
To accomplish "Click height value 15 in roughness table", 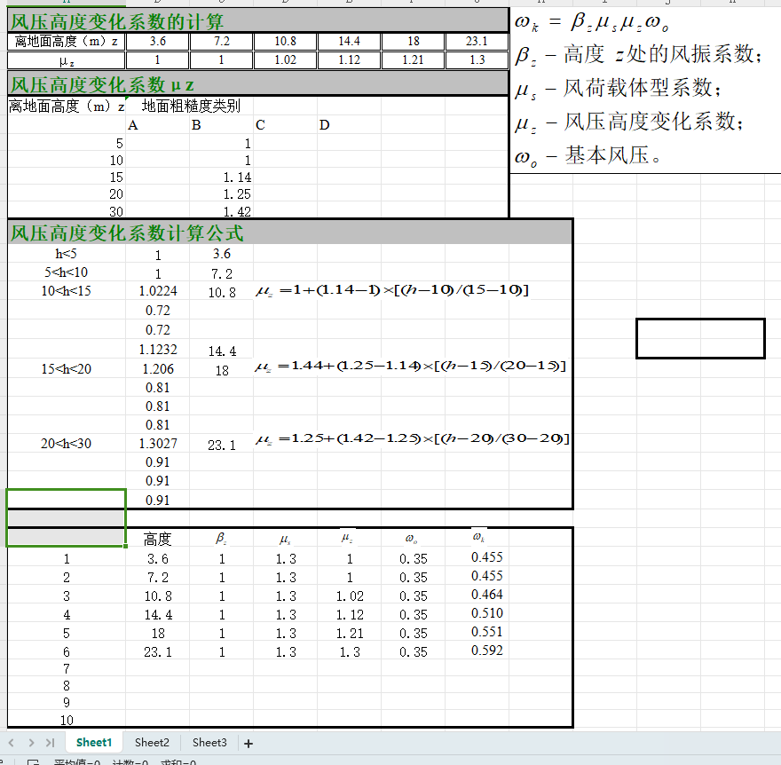I will [x=116, y=177].
